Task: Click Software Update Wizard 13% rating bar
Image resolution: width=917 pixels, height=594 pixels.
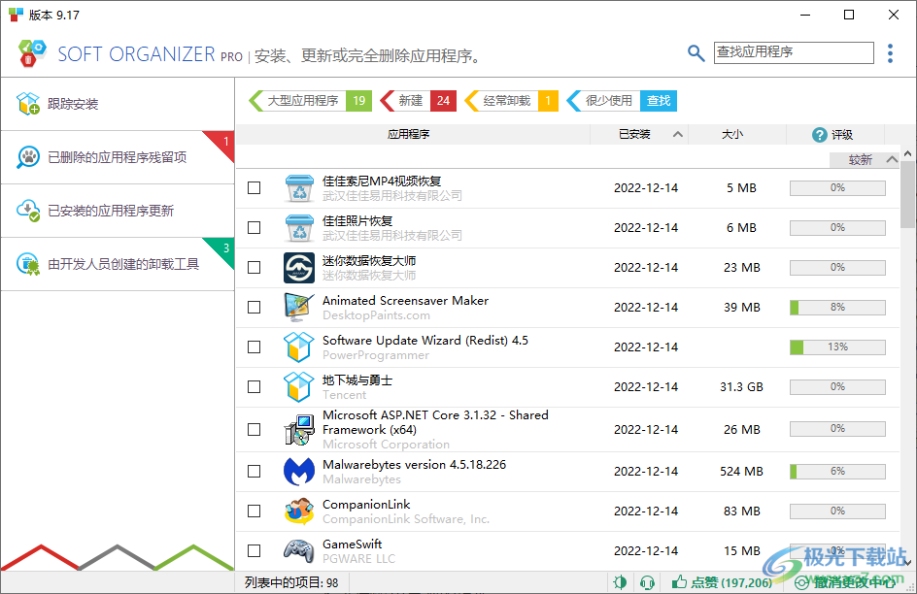Action: click(x=837, y=346)
